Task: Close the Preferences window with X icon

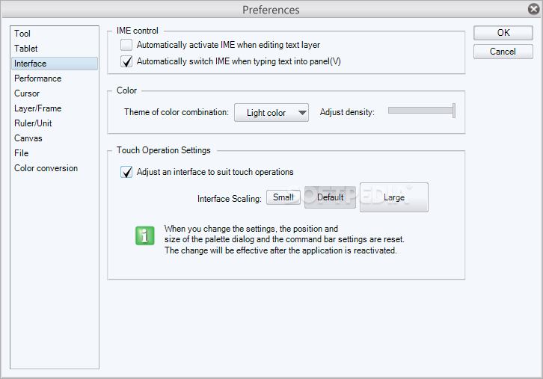Action: 534,9
